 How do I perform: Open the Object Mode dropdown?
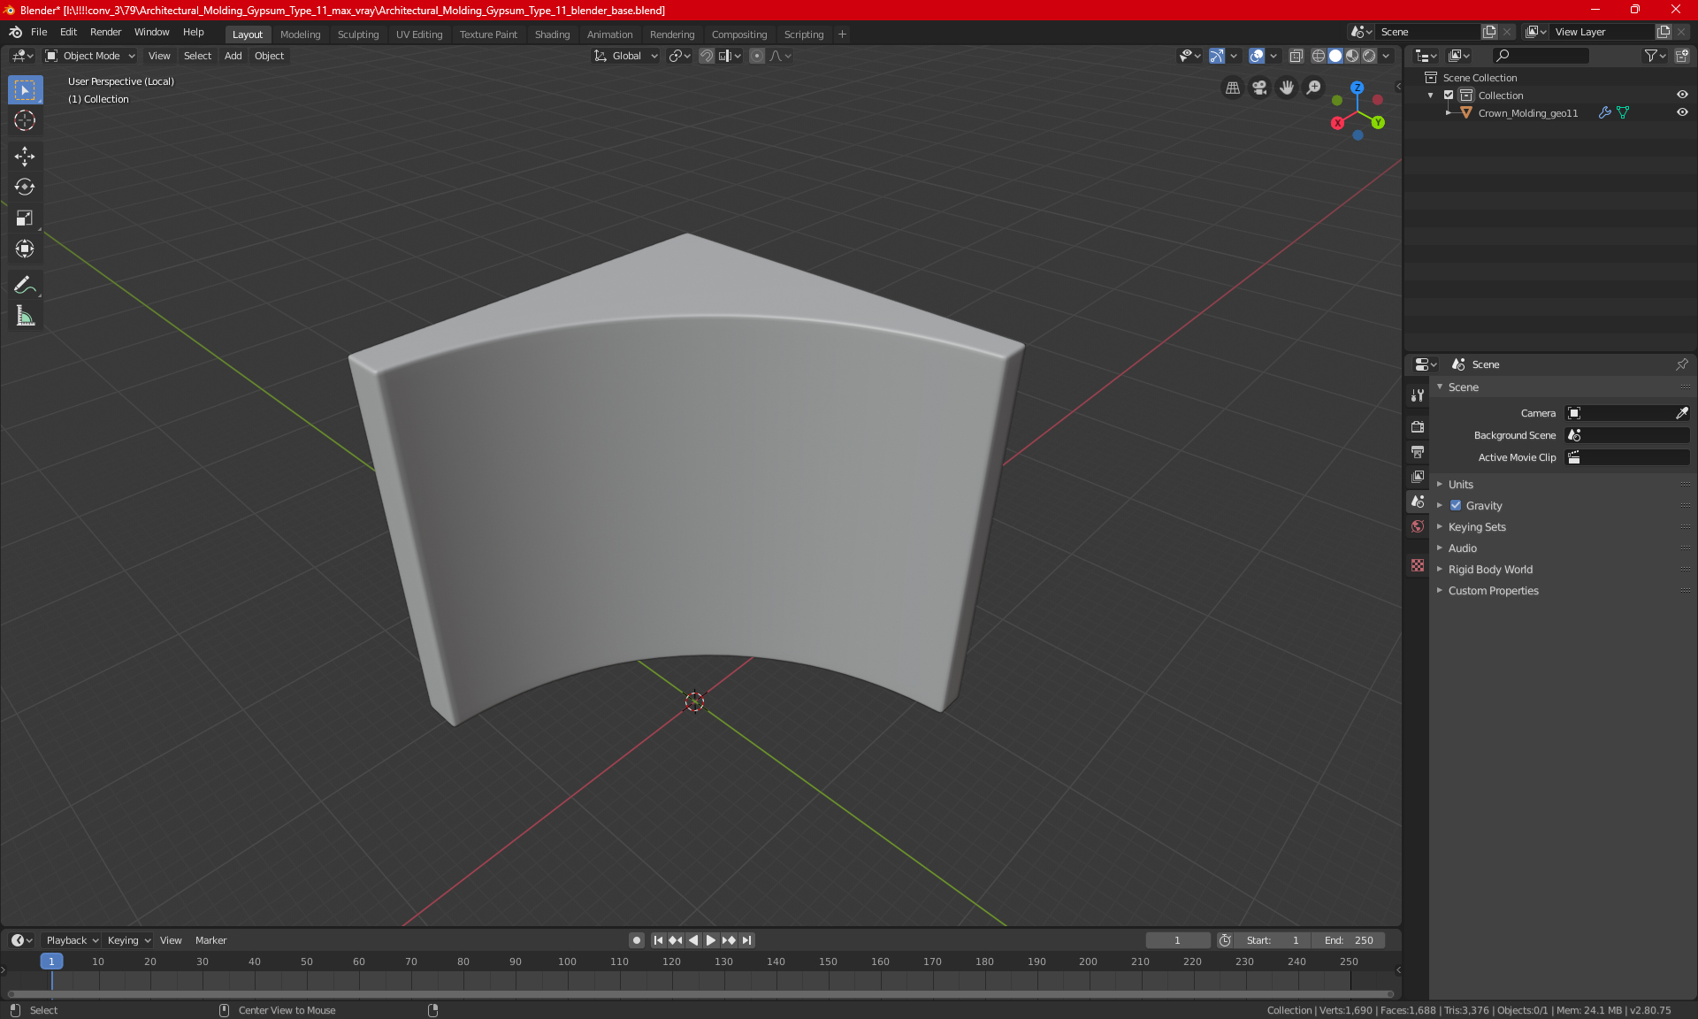(x=90, y=56)
